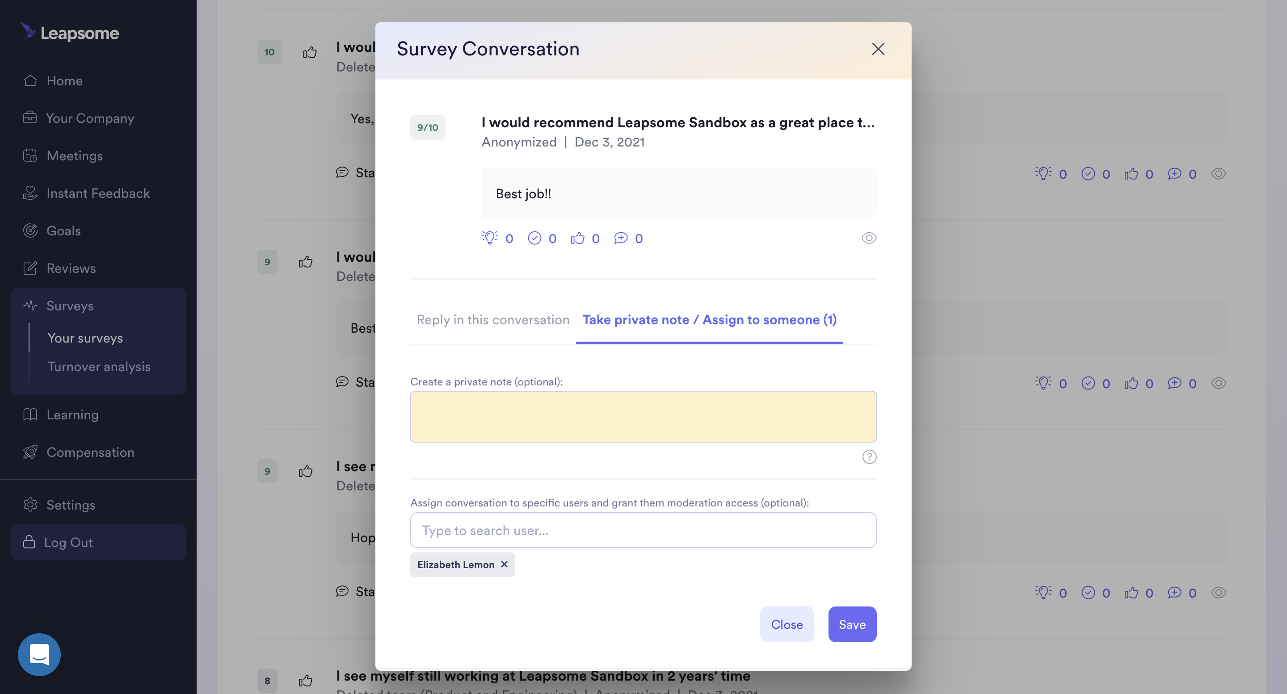Close the Survey Conversation dialog with X
This screenshot has width=1287, height=694.
coord(878,49)
